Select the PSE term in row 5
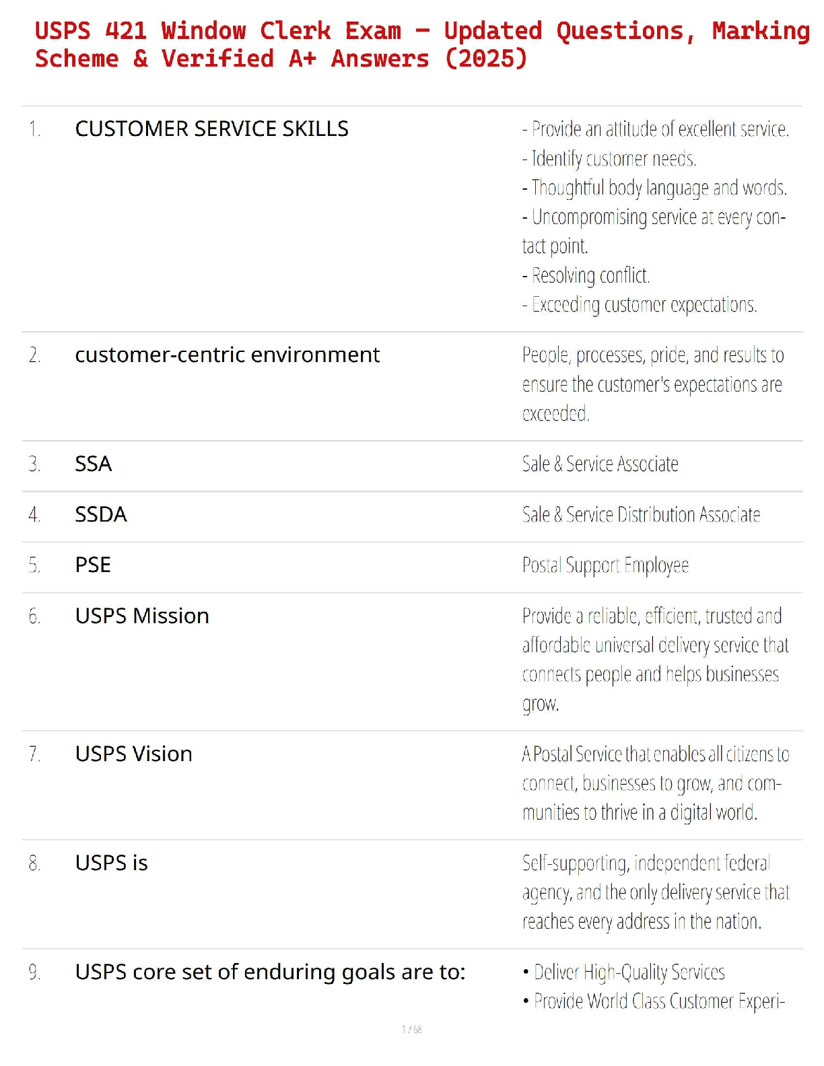This screenshot has height=1066, width=824. point(93,565)
